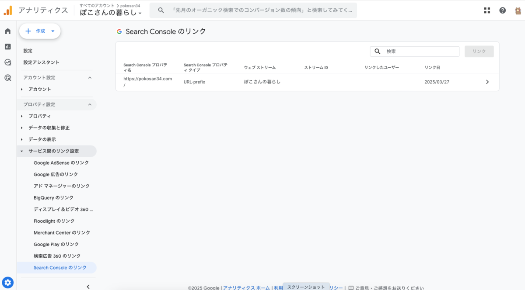The height and width of the screenshot is (290, 525).
Task: Open the Google apps grid icon
Action: coord(487,10)
